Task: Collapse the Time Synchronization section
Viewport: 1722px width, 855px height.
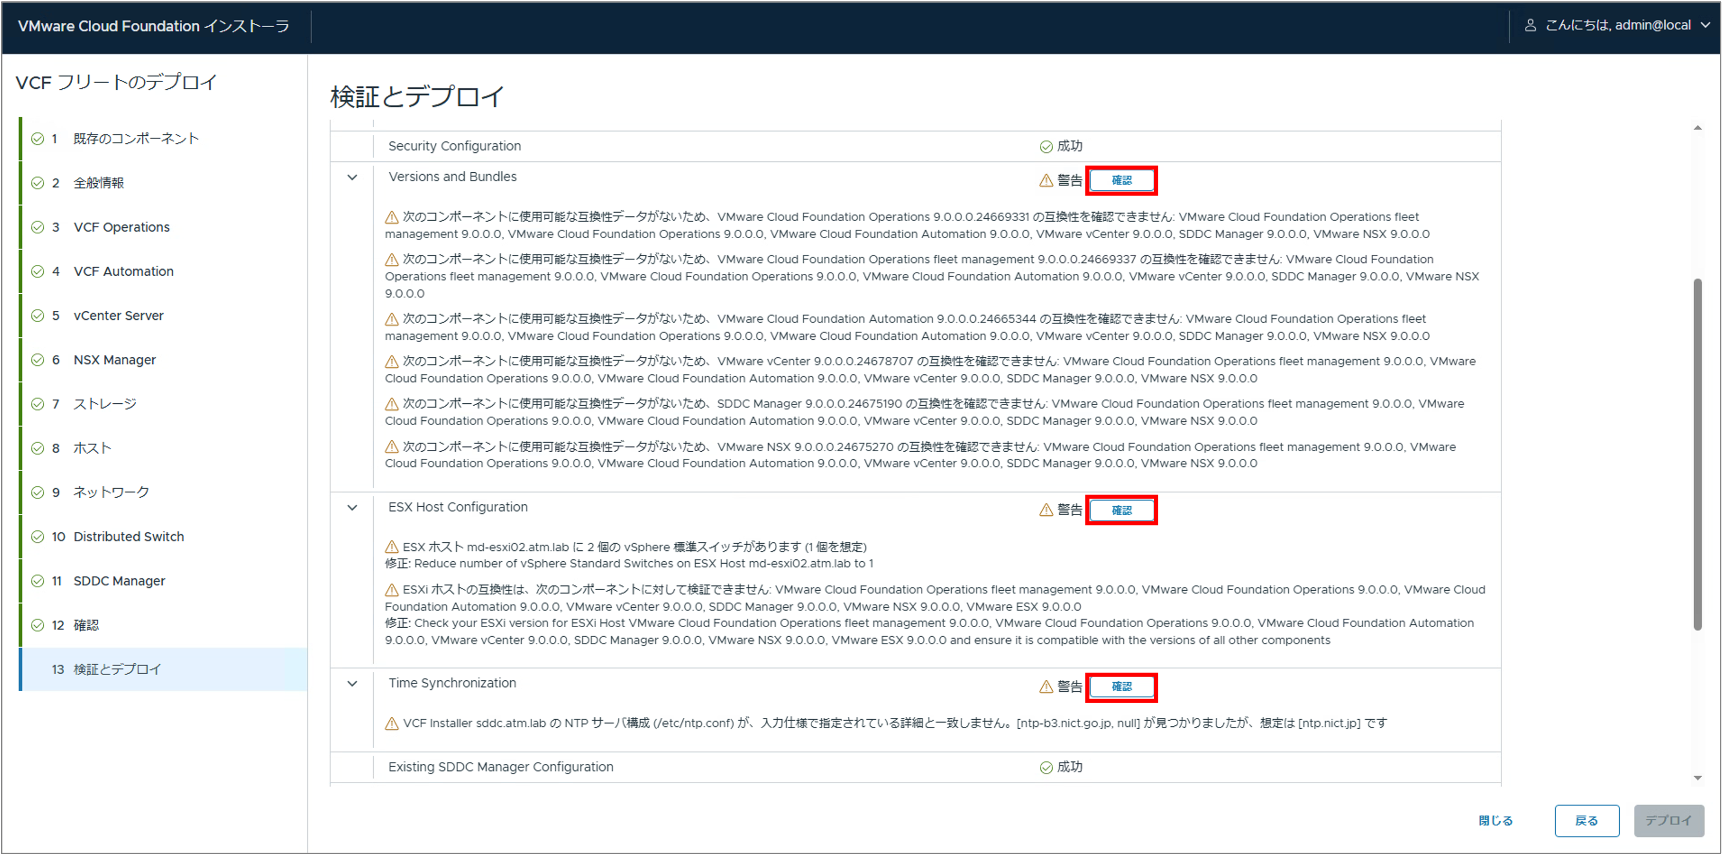Action: (x=352, y=684)
